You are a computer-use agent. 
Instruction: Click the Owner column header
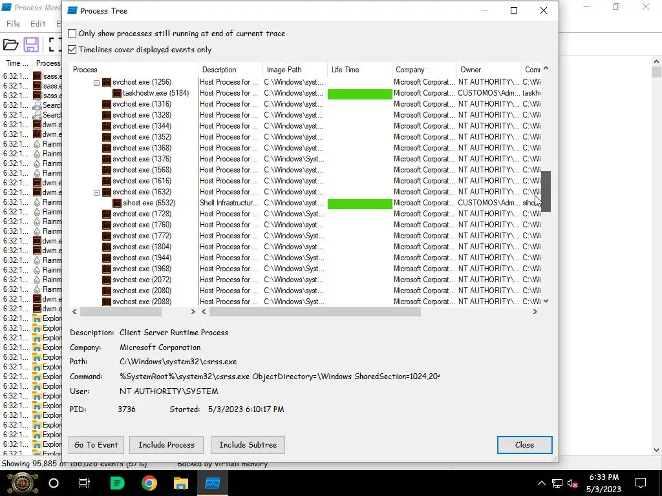(489, 70)
